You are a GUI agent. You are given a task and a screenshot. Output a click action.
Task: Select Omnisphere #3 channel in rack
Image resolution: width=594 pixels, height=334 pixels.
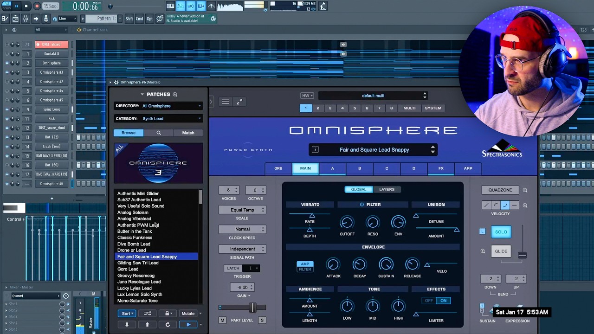tap(52, 72)
